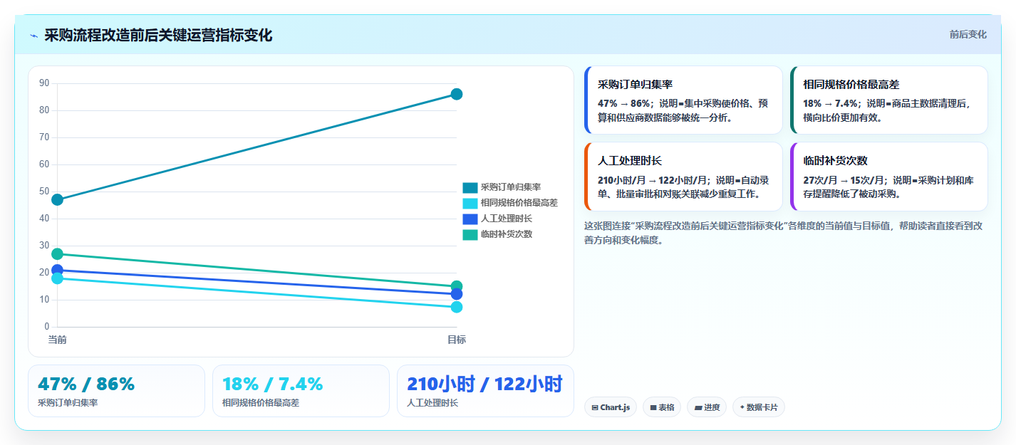The image size is (1016, 445).
Task: Open the 47% / 86% summary card
Action: [116, 391]
